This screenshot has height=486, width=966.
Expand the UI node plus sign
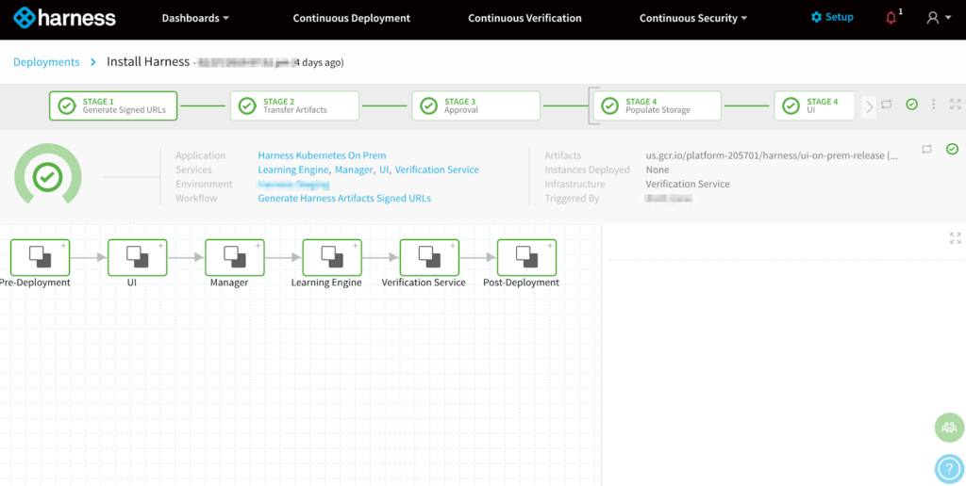click(160, 246)
